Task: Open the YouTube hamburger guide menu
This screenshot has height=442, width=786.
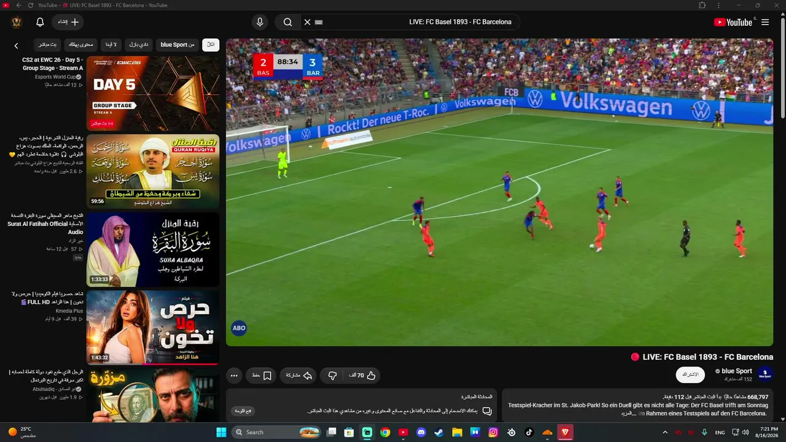Action: (x=765, y=22)
